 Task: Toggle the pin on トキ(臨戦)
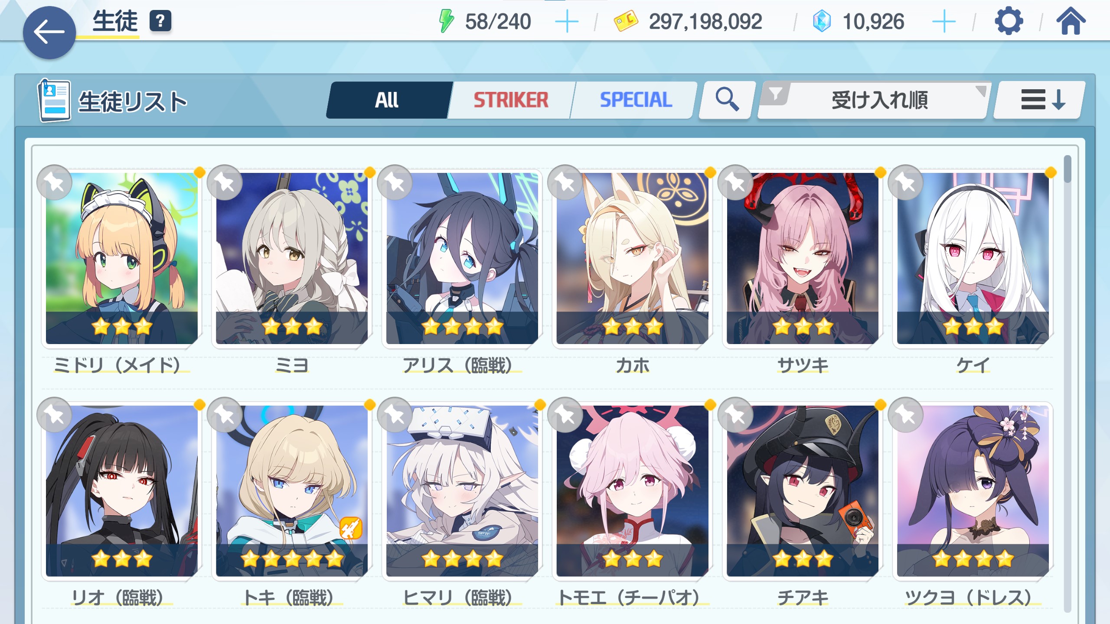tap(225, 415)
